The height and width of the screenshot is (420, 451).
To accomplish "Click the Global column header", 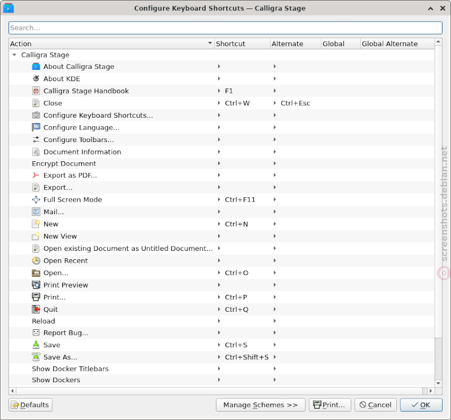I will pyautogui.click(x=341, y=44).
